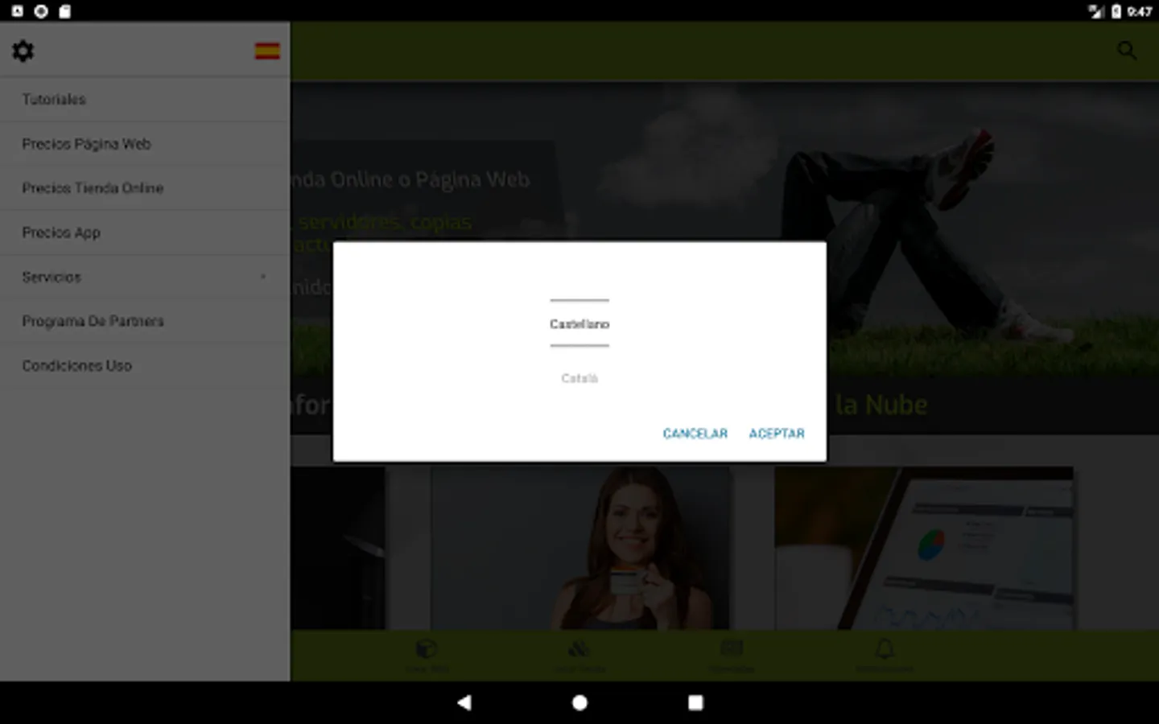This screenshot has height=724, width=1159.
Task: Tap the SD card icon in the status bar
Action: [65, 11]
